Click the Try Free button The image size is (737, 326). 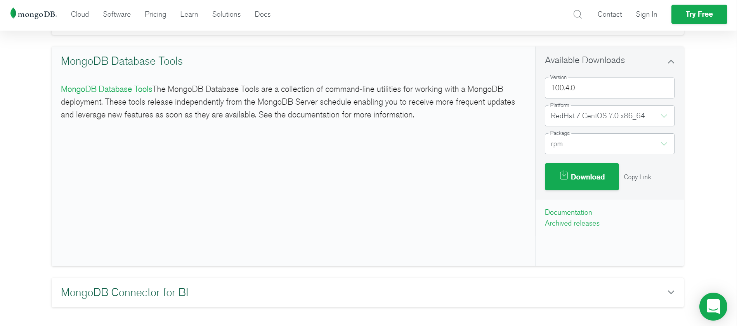(x=699, y=14)
